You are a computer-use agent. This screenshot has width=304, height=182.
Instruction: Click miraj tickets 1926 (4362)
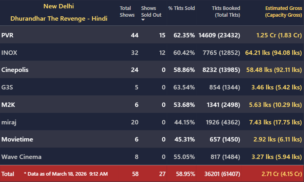pos(223,122)
